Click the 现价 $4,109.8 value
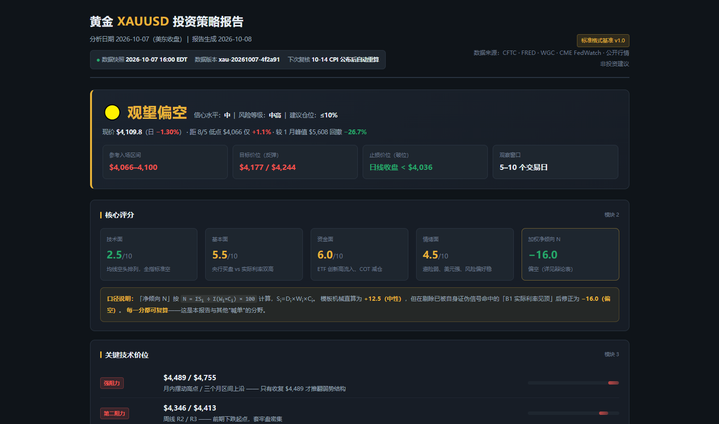 tap(122, 132)
